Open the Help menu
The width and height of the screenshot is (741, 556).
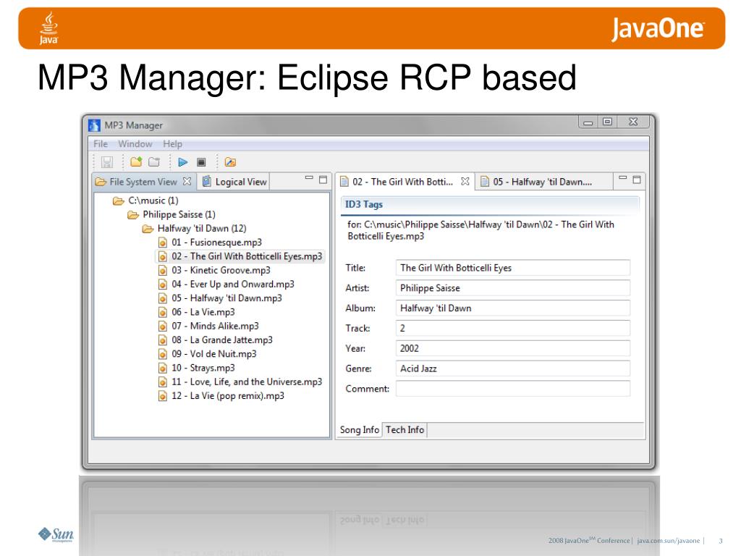coord(172,144)
